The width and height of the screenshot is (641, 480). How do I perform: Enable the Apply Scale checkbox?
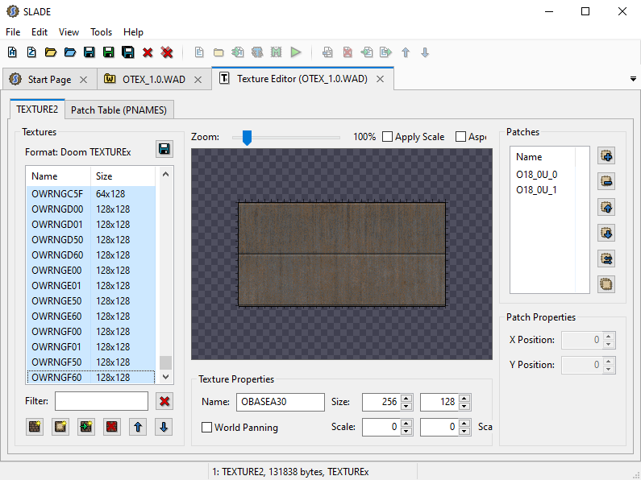click(x=388, y=137)
